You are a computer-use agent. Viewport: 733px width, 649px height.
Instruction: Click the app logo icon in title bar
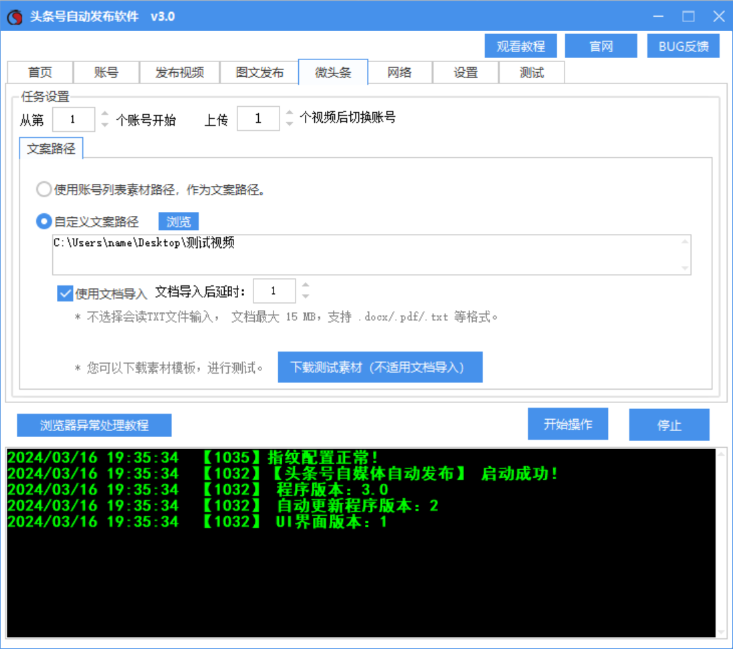pyautogui.click(x=15, y=17)
